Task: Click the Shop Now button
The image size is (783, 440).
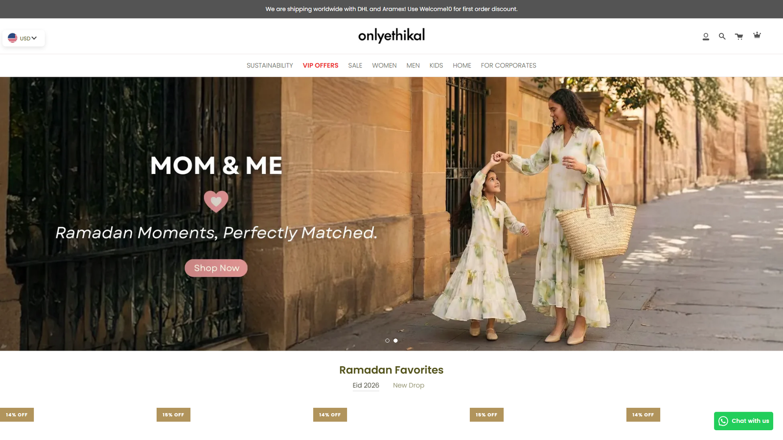Action: [x=216, y=268]
